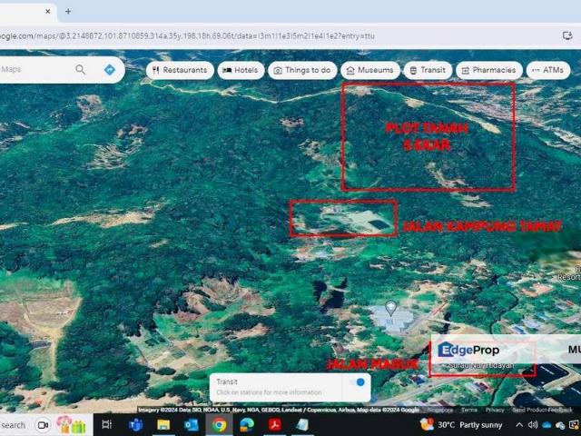Open Microsoft Teams from the taskbar
The height and width of the screenshot is (436, 581).
click(135, 425)
